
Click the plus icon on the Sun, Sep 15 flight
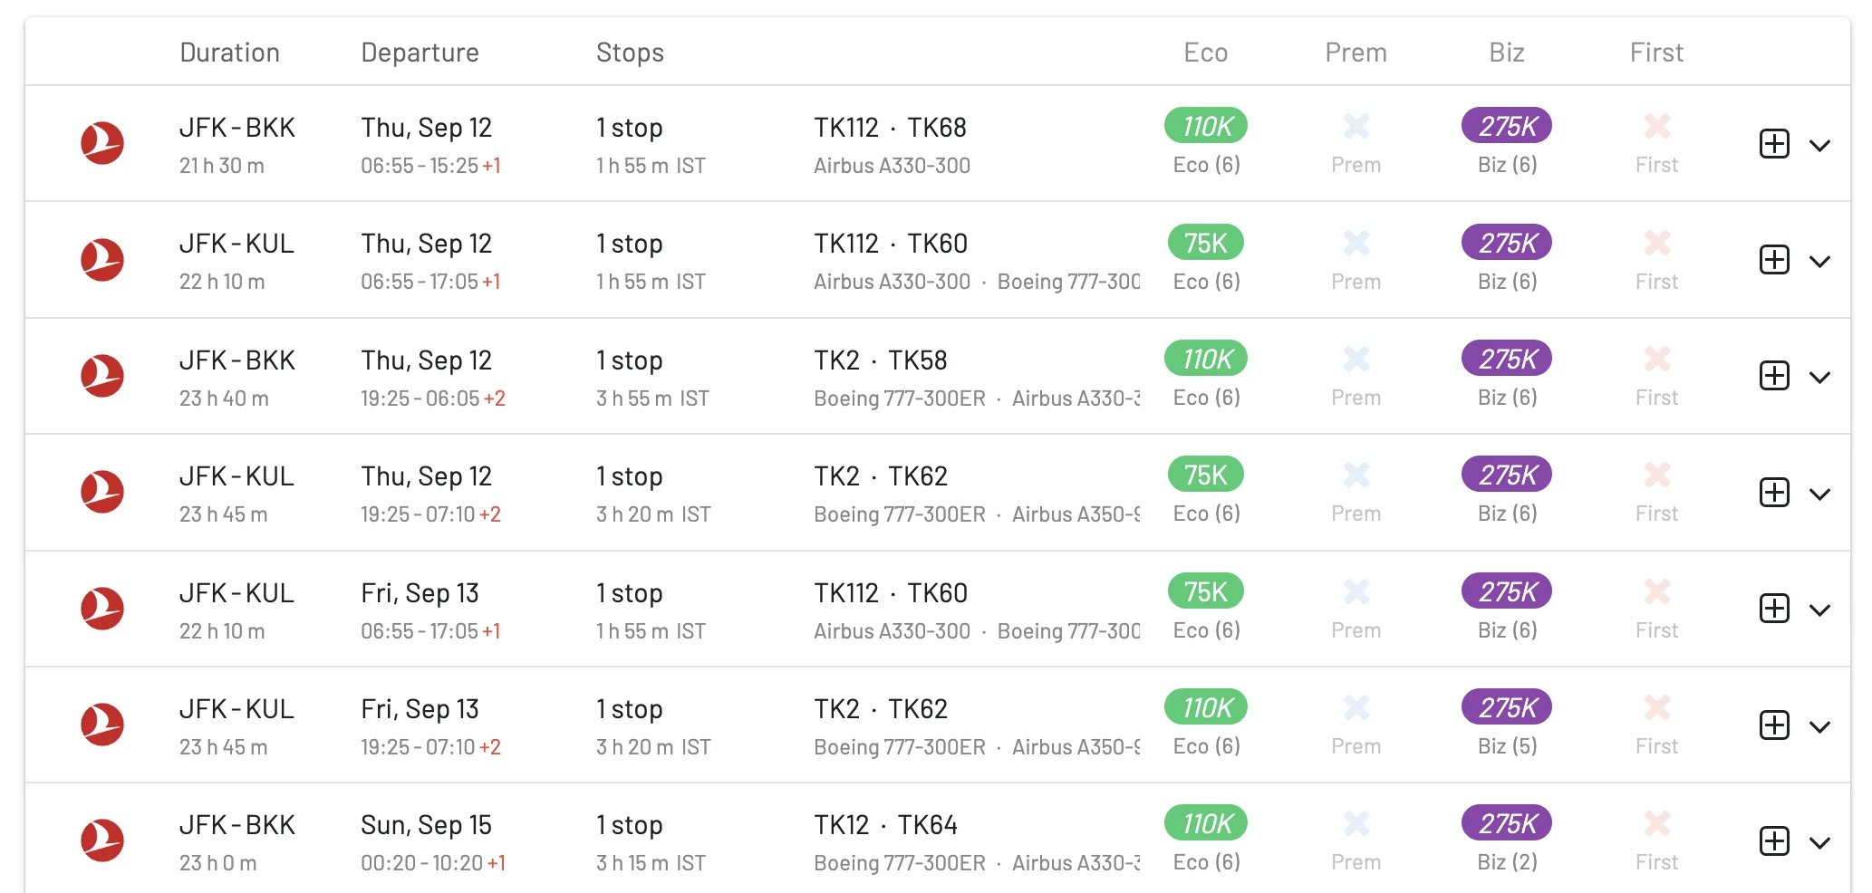pos(1773,841)
